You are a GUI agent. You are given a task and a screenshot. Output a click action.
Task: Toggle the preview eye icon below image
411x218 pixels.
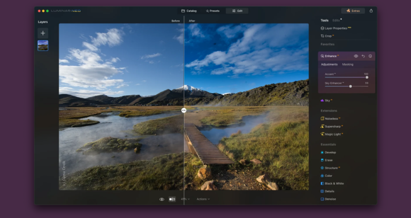(x=162, y=199)
